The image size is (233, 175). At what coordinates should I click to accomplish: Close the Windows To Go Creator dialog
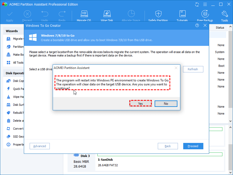(205, 25)
